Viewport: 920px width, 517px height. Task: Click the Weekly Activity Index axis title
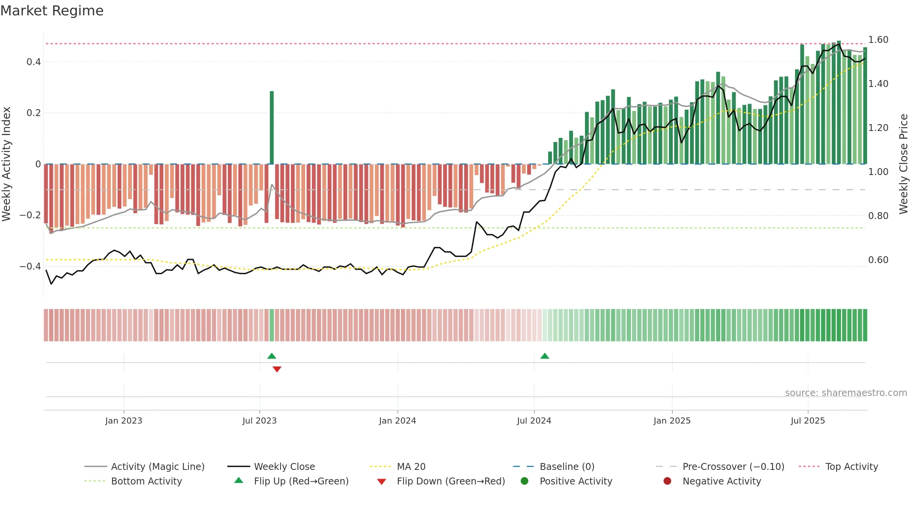7,164
